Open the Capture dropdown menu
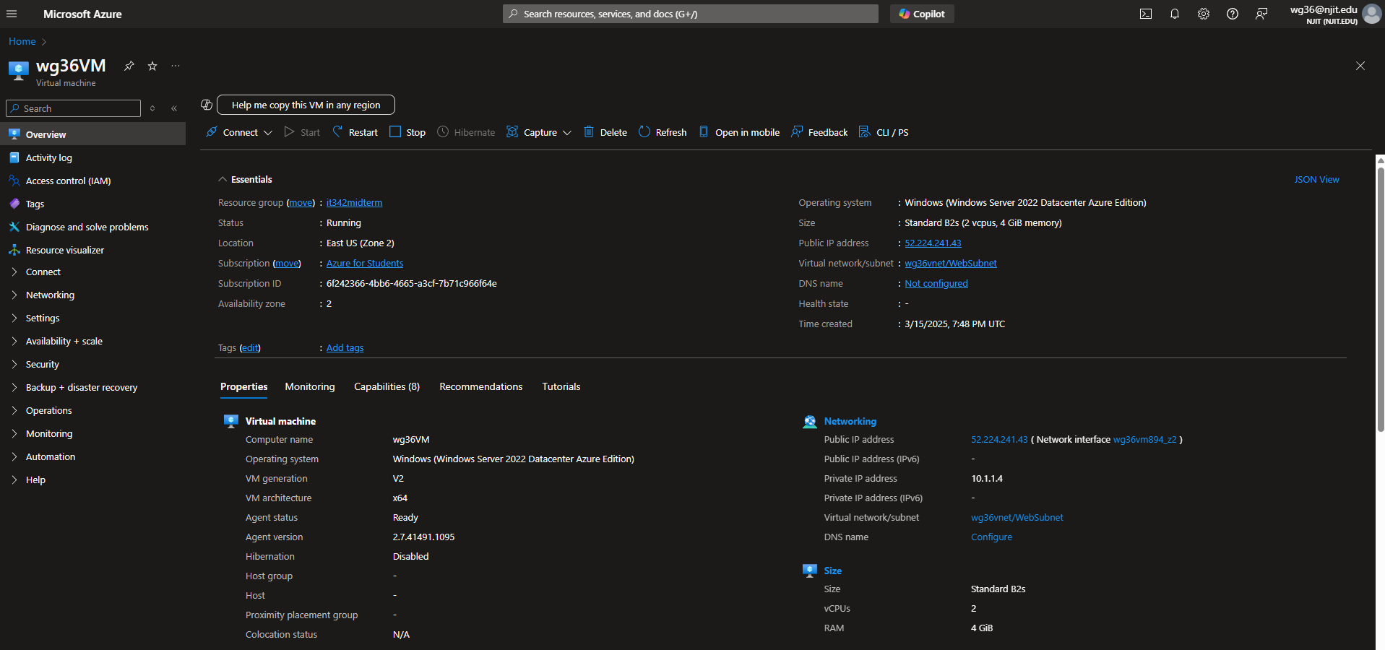The width and height of the screenshot is (1385, 650). pos(539,132)
